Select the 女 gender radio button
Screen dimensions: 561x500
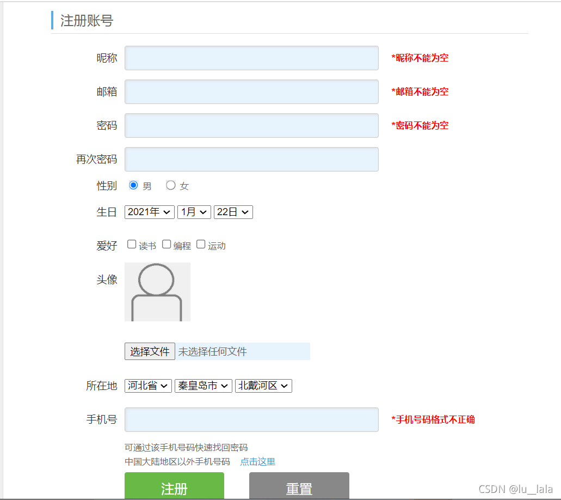click(171, 185)
